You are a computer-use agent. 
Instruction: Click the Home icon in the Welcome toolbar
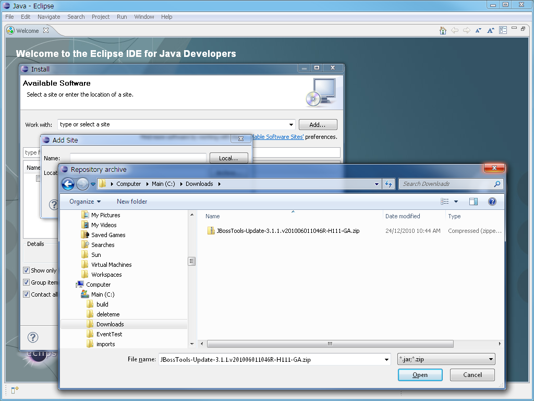click(x=443, y=31)
